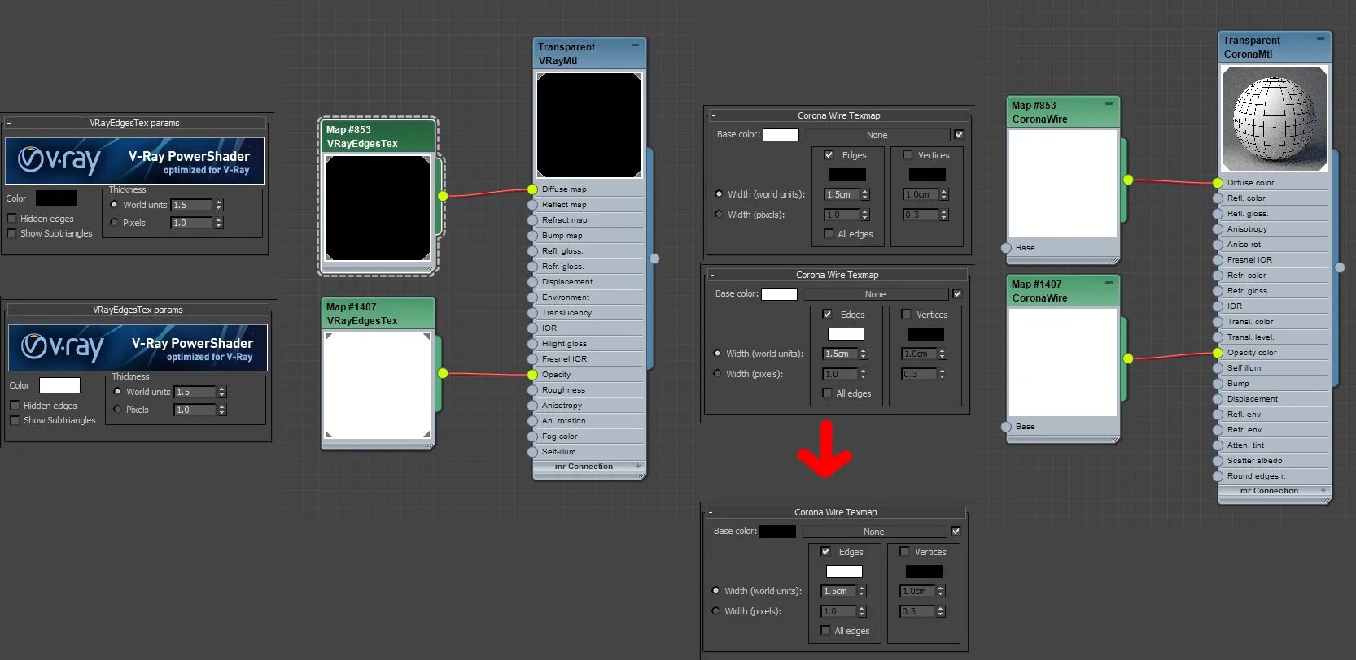Select Width (pixels) in the black-base-color Corona Wire panel

[x=715, y=611]
